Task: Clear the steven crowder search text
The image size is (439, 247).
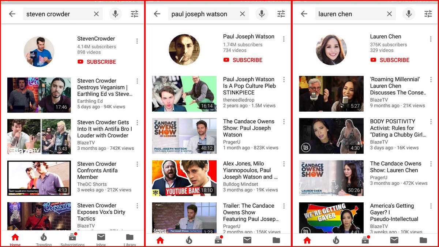Action: coord(96,14)
